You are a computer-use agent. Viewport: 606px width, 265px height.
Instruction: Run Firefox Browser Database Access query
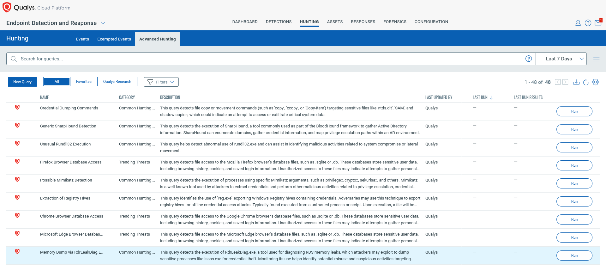click(x=574, y=165)
